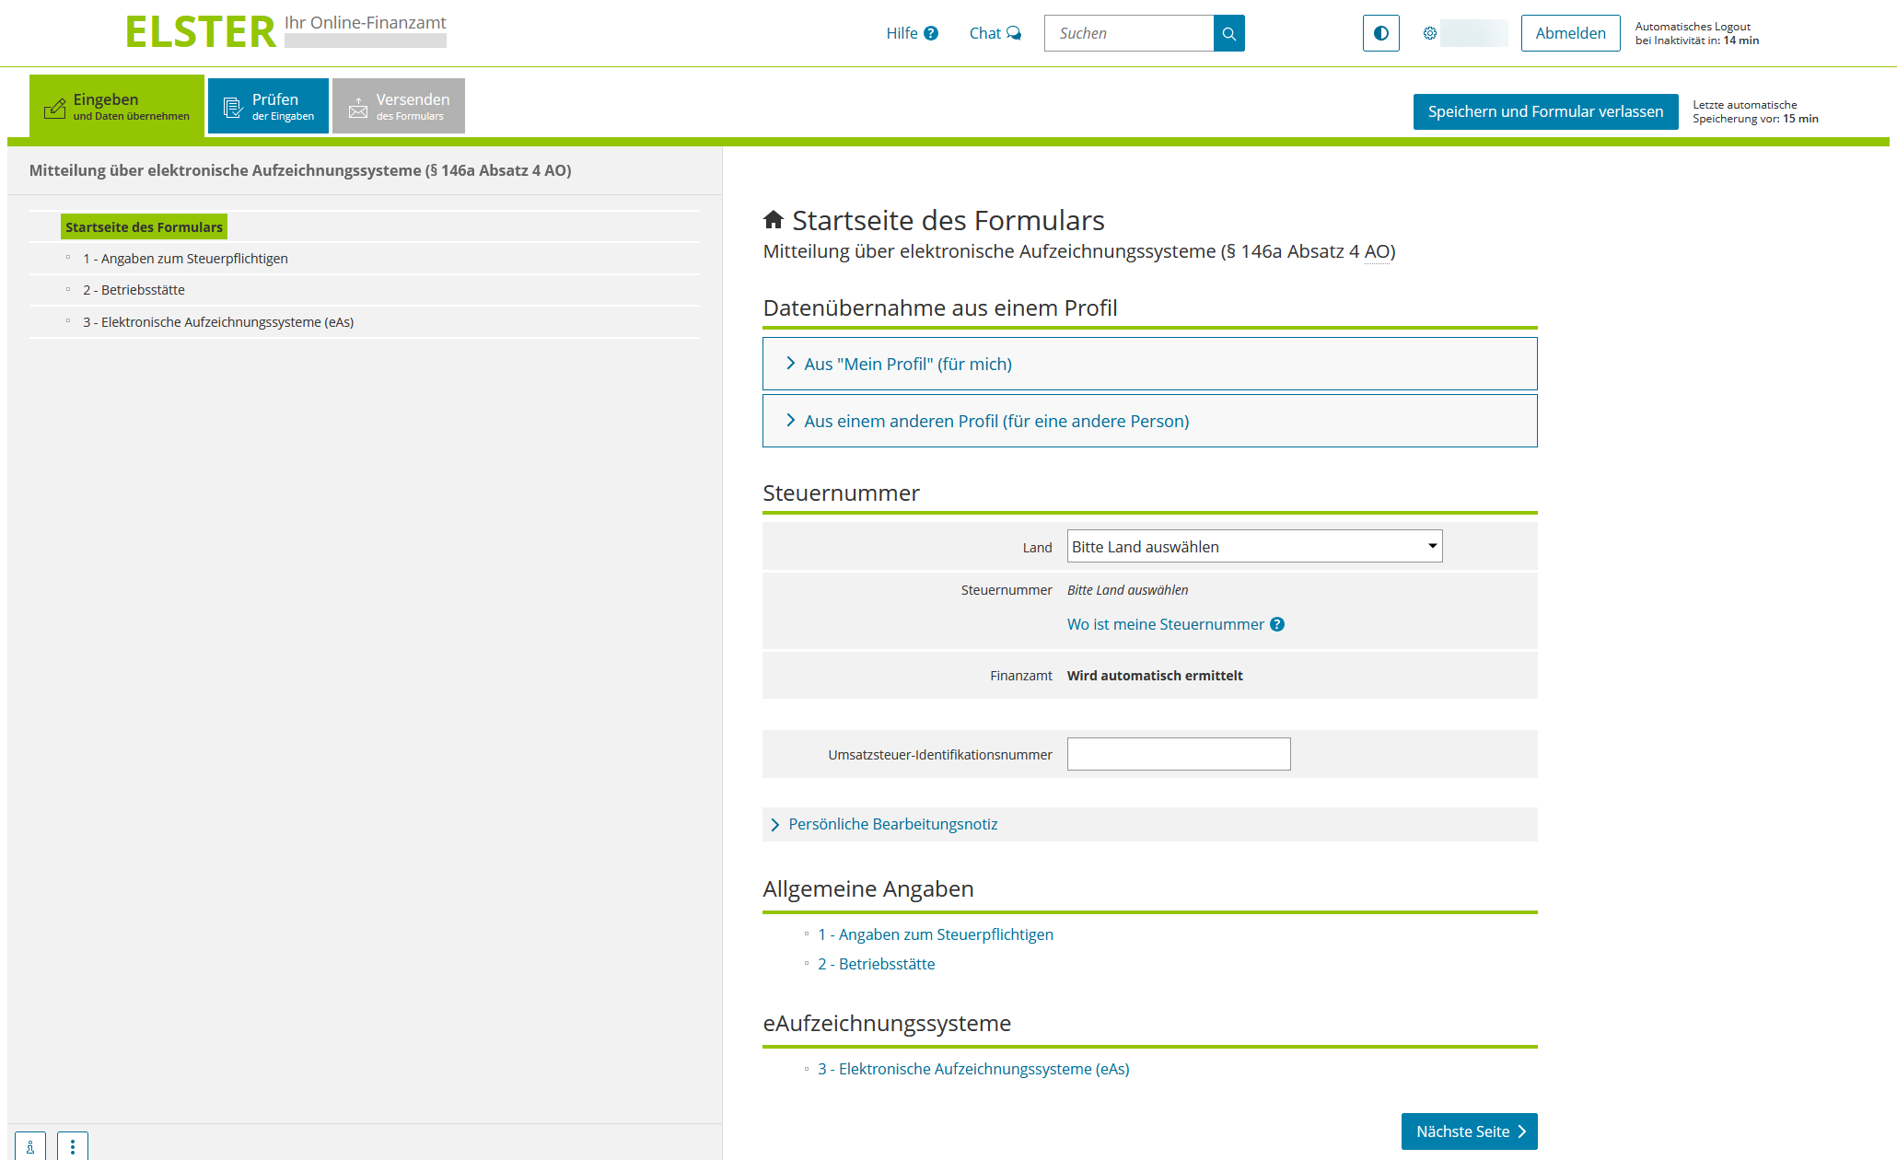
Task: Expand 'Aus einem anderen Profil' section
Action: pos(996,422)
